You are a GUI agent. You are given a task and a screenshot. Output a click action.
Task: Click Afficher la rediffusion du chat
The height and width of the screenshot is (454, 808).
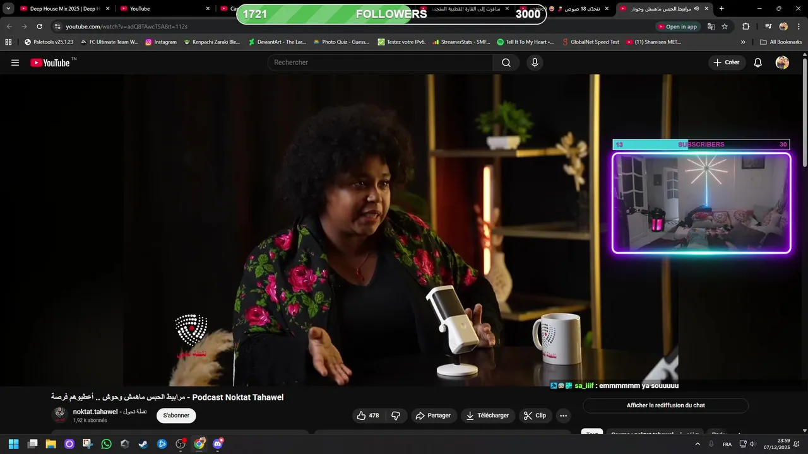click(665, 405)
